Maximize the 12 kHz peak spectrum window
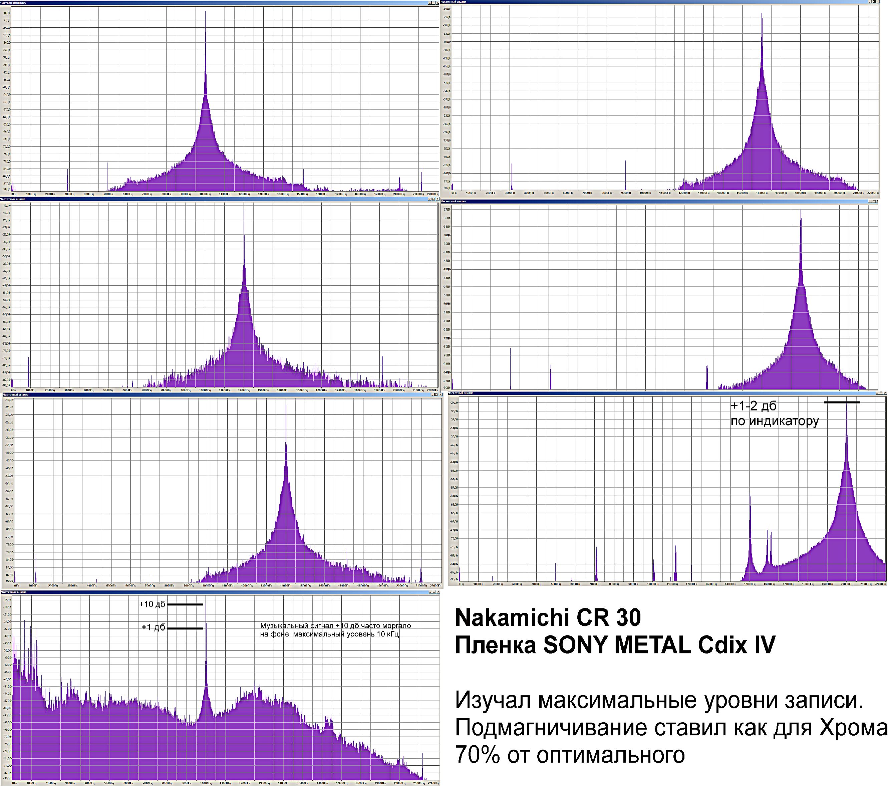 coord(433,199)
